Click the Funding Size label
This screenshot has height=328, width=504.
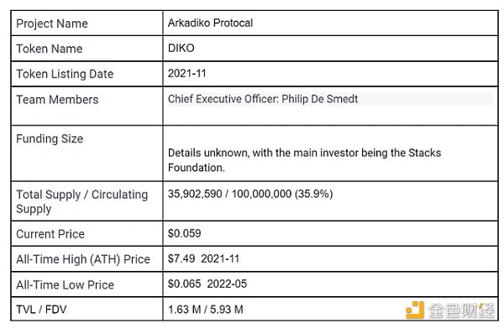(x=50, y=138)
